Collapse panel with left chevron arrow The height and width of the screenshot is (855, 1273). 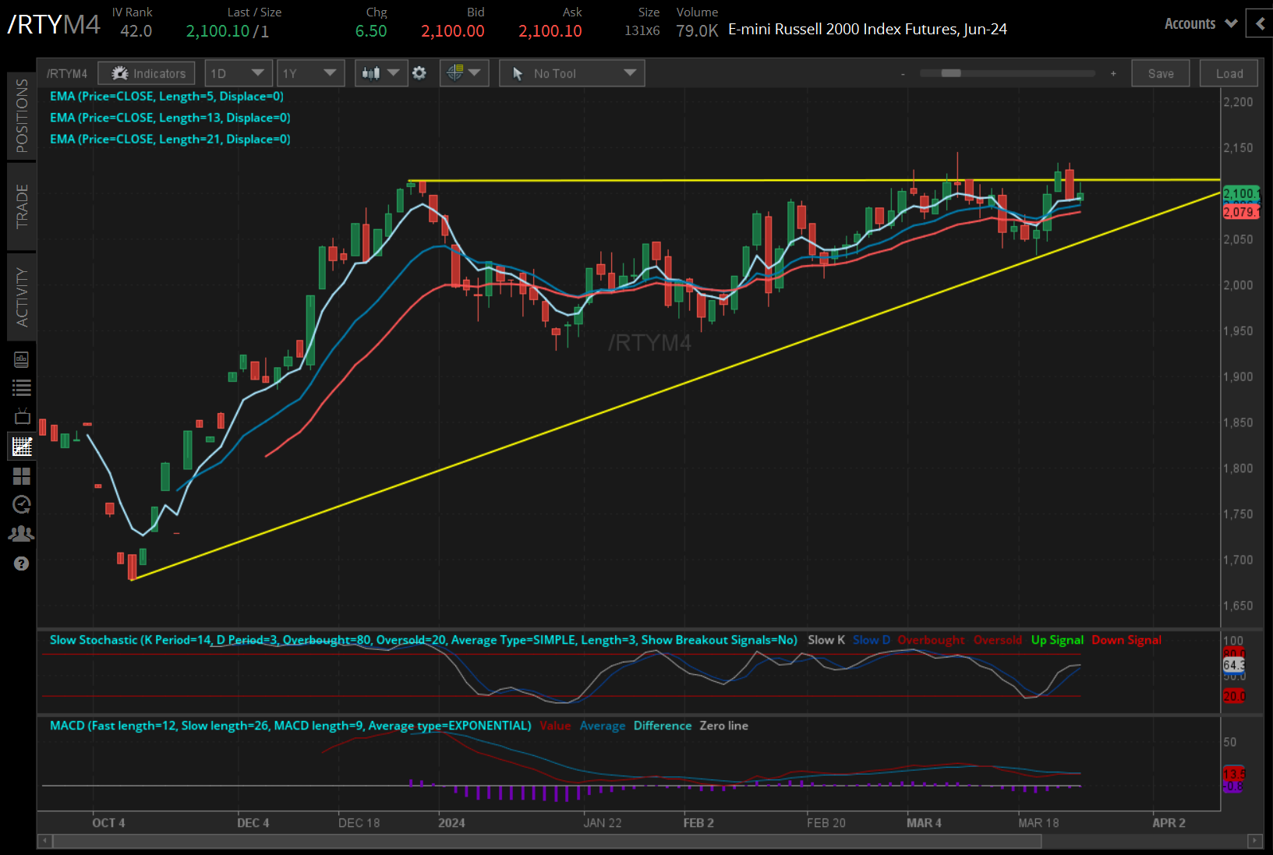[x=1260, y=24]
